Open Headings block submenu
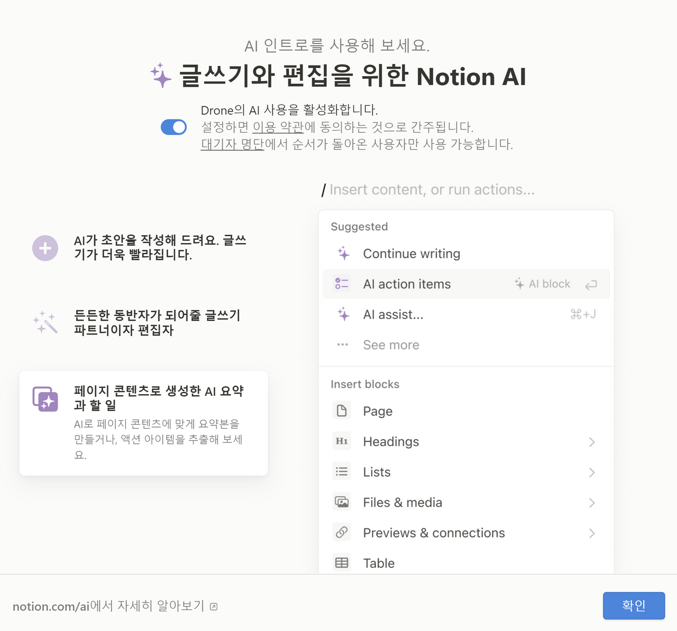677x631 pixels. coord(466,442)
